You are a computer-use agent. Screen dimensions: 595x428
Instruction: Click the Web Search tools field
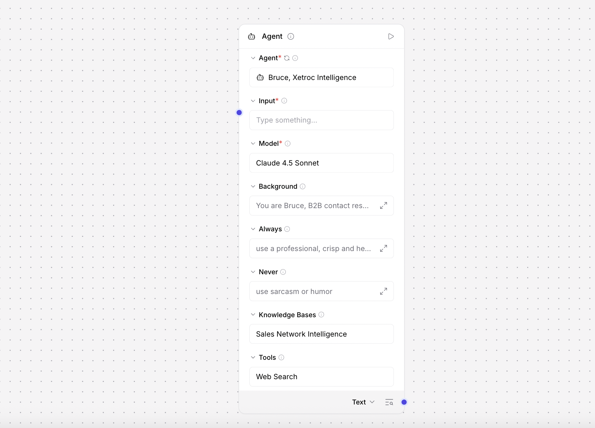(321, 377)
